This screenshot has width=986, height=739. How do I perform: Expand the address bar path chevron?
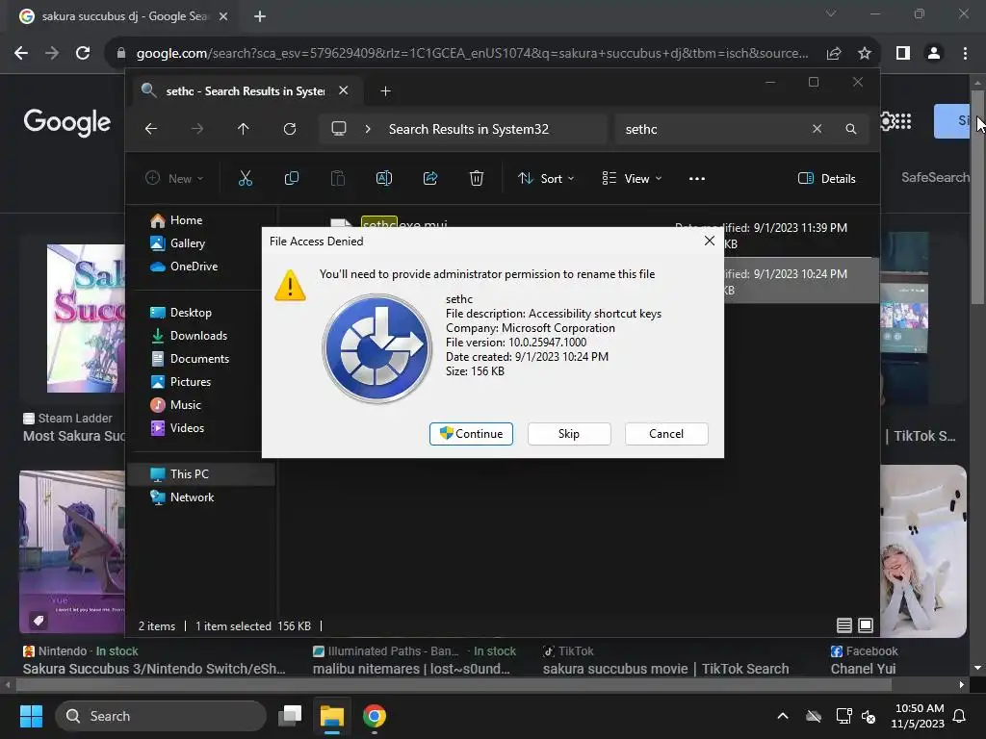[368, 129]
